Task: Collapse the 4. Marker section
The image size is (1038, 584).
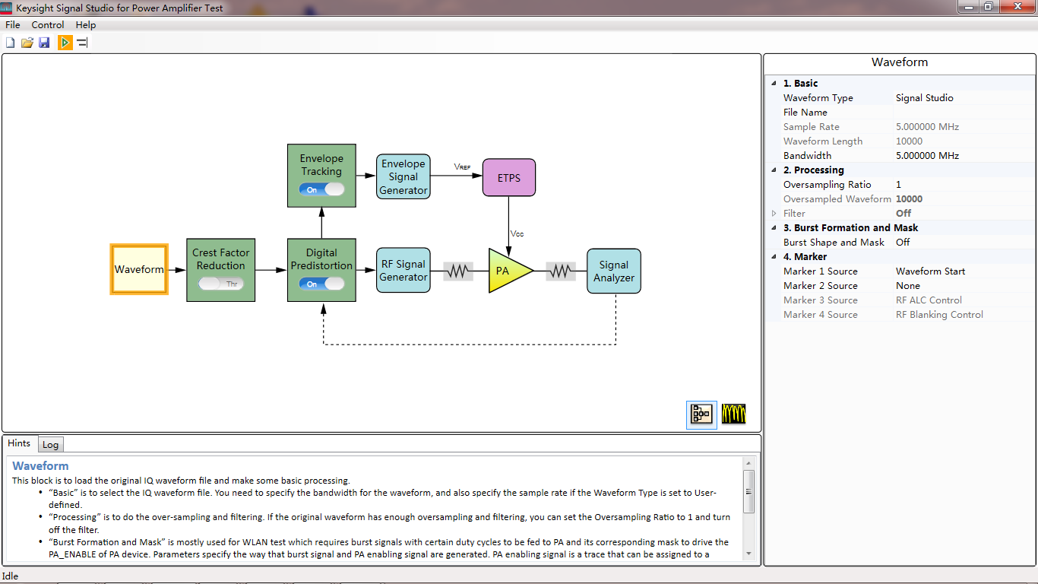Action: click(774, 257)
